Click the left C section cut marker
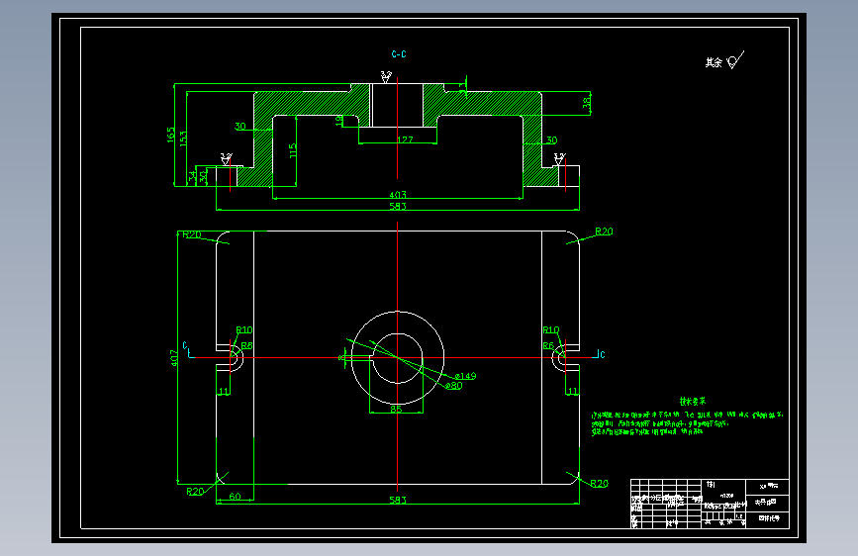 [187, 349]
